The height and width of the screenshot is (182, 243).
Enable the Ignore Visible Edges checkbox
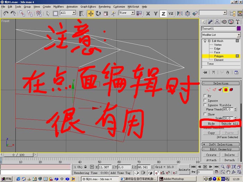(x=205, y=105)
